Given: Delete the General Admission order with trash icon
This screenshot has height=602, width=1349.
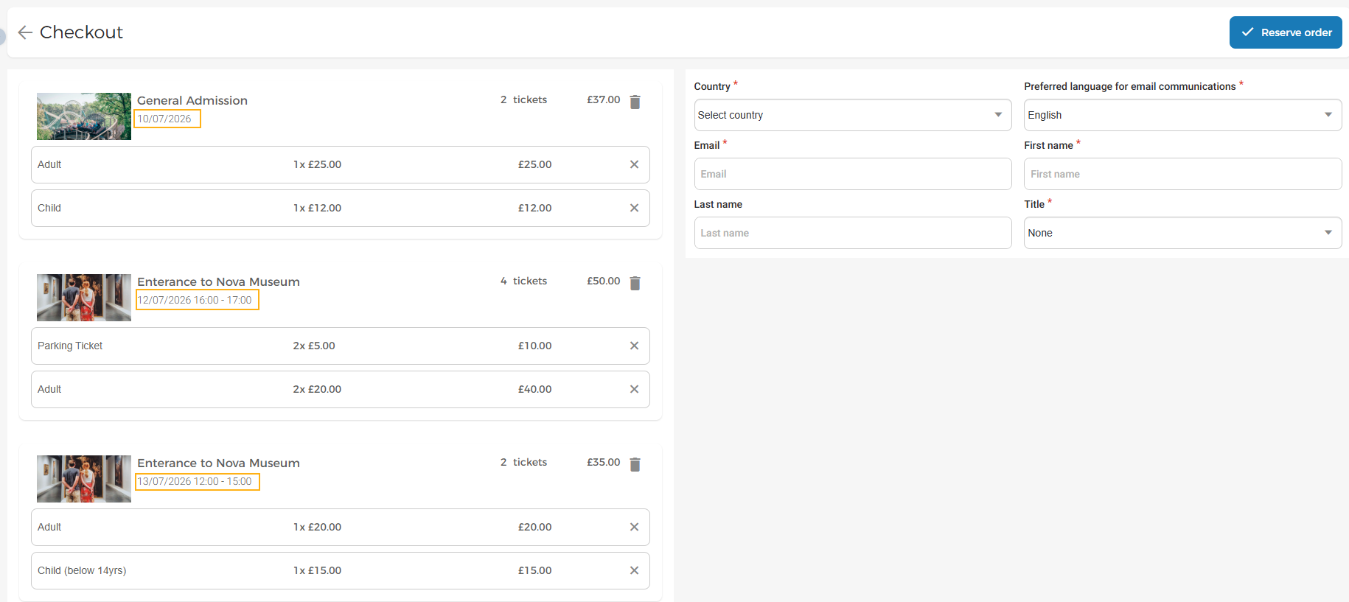Looking at the screenshot, I should pos(635,102).
